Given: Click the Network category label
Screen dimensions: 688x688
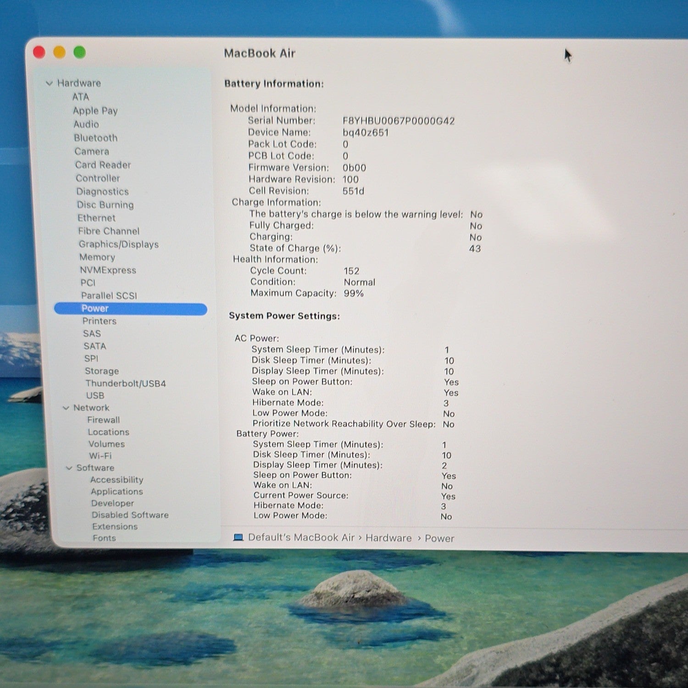Looking at the screenshot, I should (x=91, y=408).
